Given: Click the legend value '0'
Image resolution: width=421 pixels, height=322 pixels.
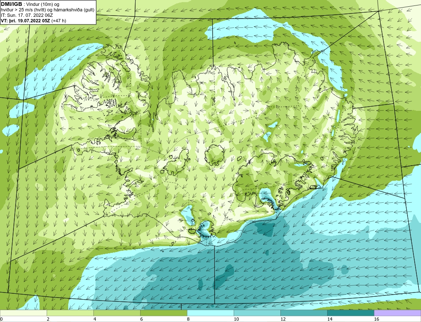Looking at the screenshot, I should (x=1, y=319).
